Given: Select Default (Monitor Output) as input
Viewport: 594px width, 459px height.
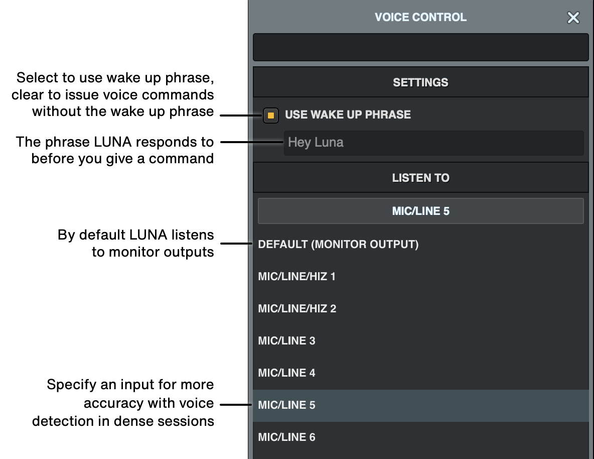Looking at the screenshot, I should [x=338, y=244].
